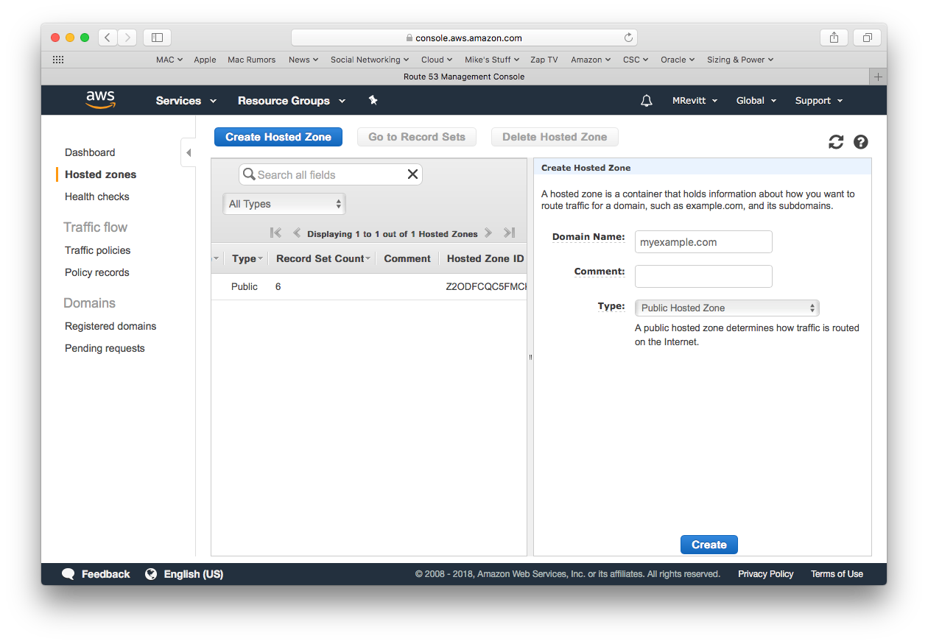Open the Social Networking bookmarks folder
Viewport: 928px width, 644px height.
point(370,60)
